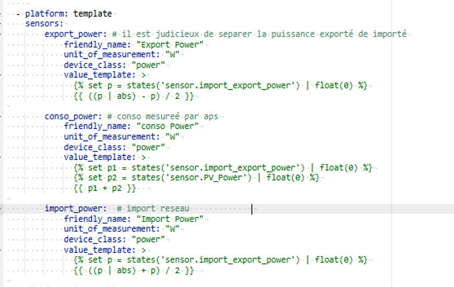Screen dimensions: 454x287
Task: Click value_template under import_power
Action: (x=101, y=250)
